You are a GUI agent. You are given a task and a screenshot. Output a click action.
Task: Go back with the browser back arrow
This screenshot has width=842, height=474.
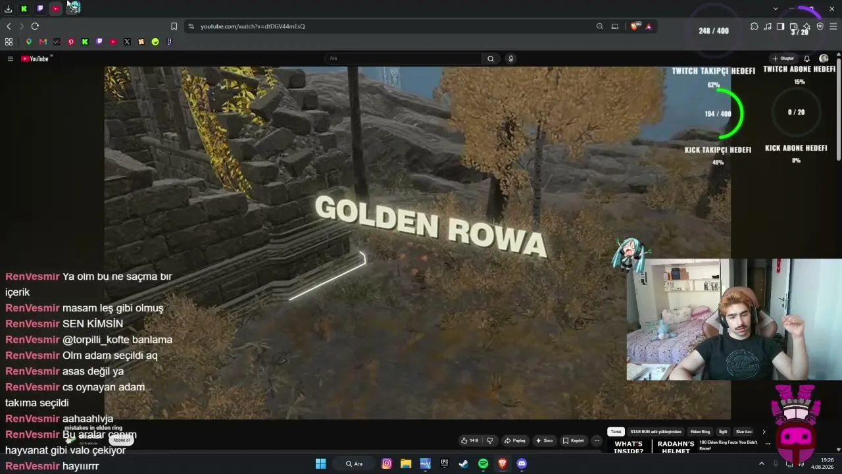click(9, 26)
